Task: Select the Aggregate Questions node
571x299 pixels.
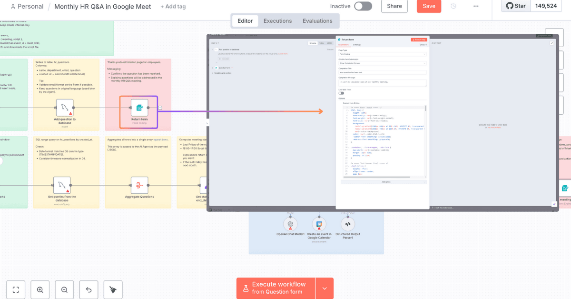Action: [139, 185]
